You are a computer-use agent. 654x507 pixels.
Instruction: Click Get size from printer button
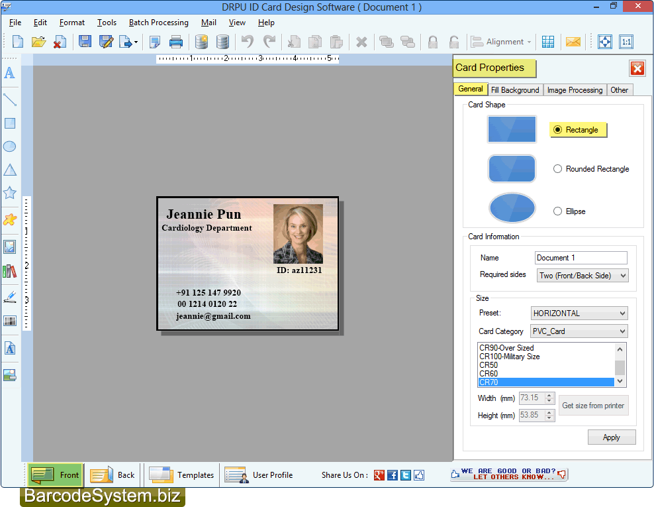pos(593,406)
